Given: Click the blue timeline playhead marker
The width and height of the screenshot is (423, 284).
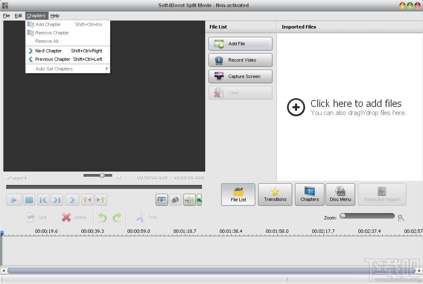Looking at the screenshot, I should 2,233.
